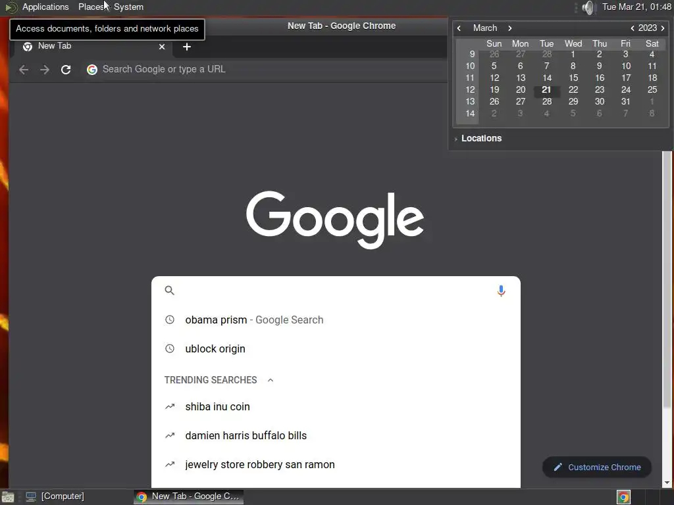
Task: Click the magnifier icon in search box
Action: point(170,291)
